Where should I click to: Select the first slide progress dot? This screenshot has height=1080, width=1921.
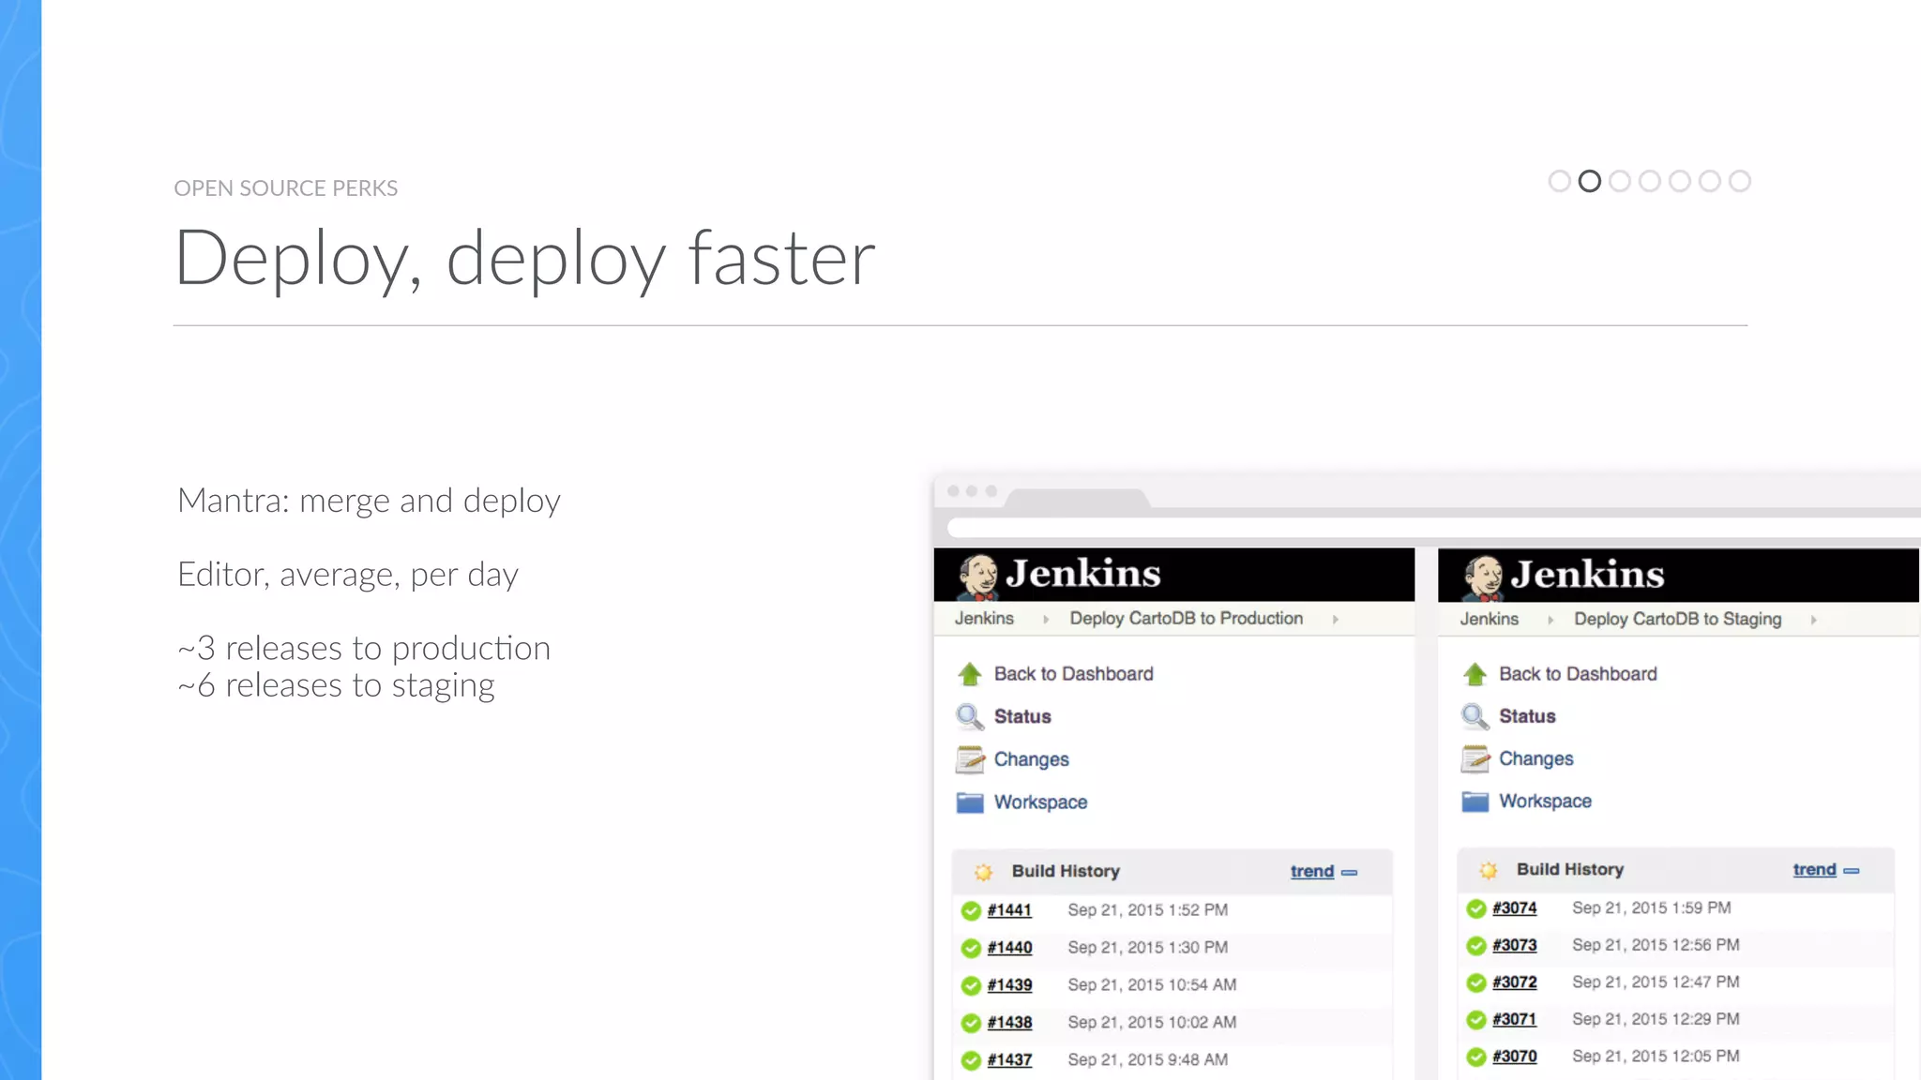1560,181
